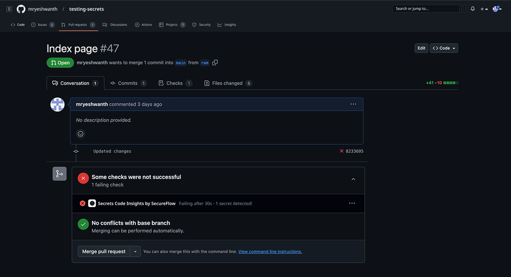The image size is (511, 277).
Task: Click the 'Failing after 30s' status text
Action: point(215,204)
